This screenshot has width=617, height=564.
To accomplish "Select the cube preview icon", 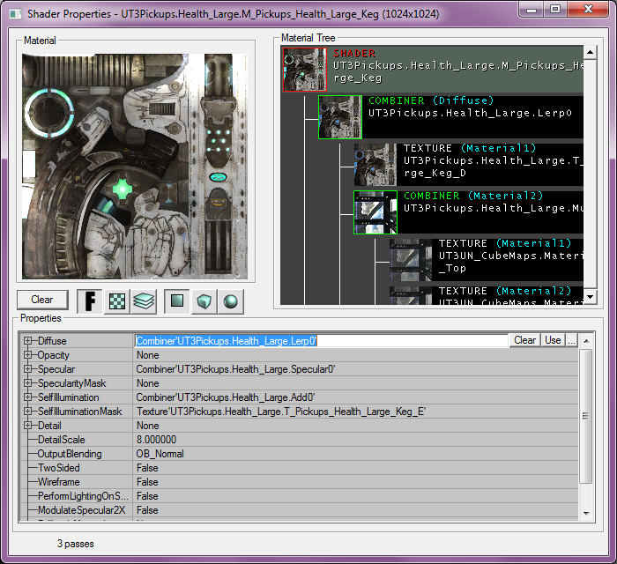I will 204,301.
